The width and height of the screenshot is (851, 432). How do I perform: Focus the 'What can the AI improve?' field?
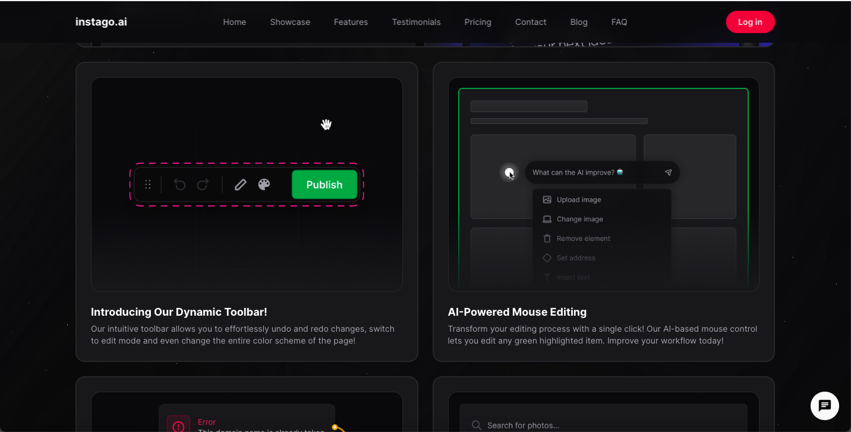591,173
